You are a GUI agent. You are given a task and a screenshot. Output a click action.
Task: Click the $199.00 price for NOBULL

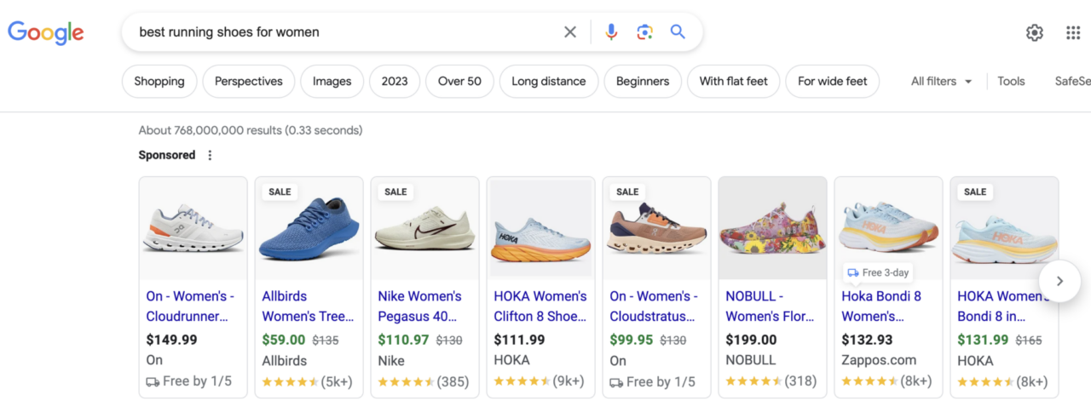click(x=751, y=340)
